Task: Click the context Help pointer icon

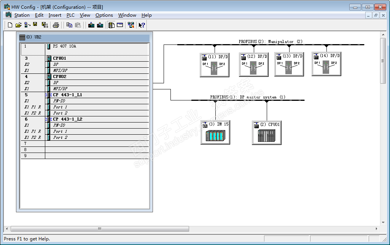Action: tap(142, 25)
